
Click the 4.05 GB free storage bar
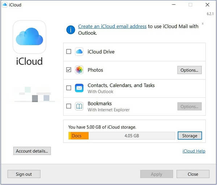tap(132, 136)
